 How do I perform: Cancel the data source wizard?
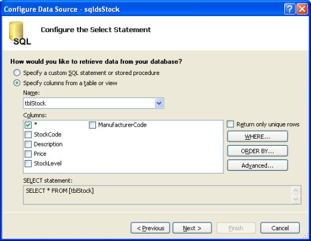[x=280, y=228]
